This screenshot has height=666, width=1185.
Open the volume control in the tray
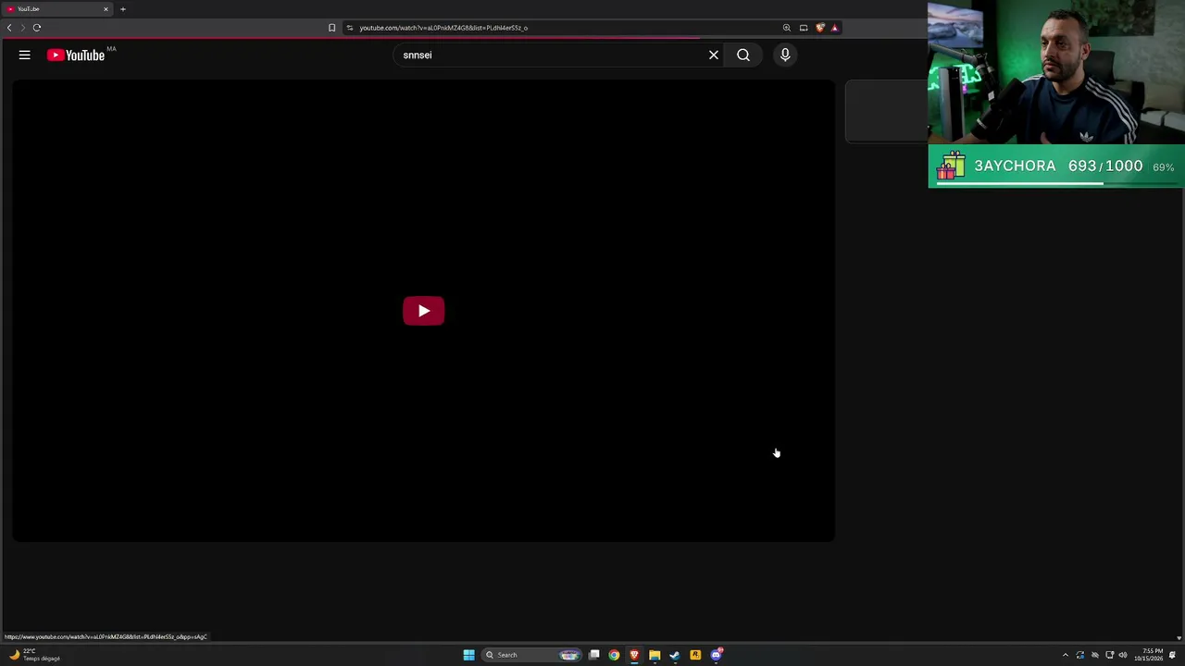(x=1123, y=655)
